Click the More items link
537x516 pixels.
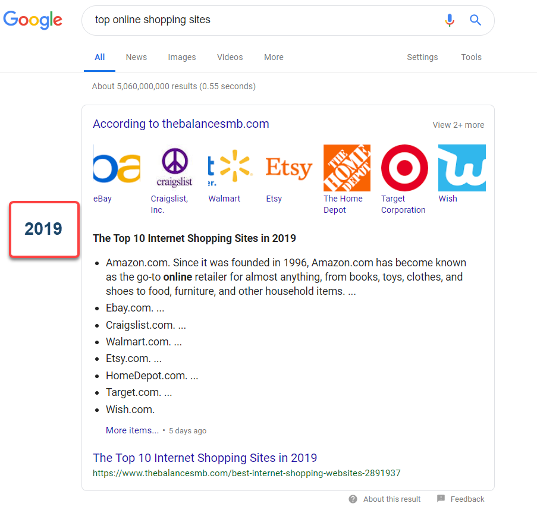[x=132, y=430]
